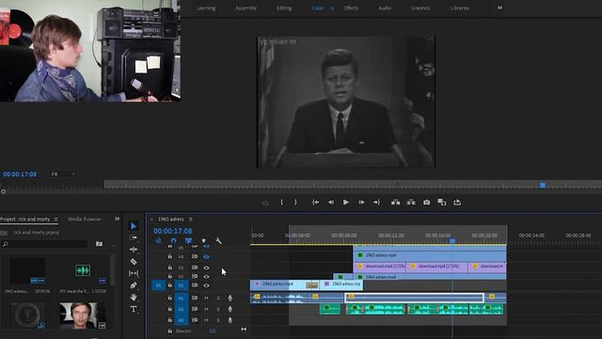Click Mark Out in program monitor

pyautogui.click(x=295, y=202)
